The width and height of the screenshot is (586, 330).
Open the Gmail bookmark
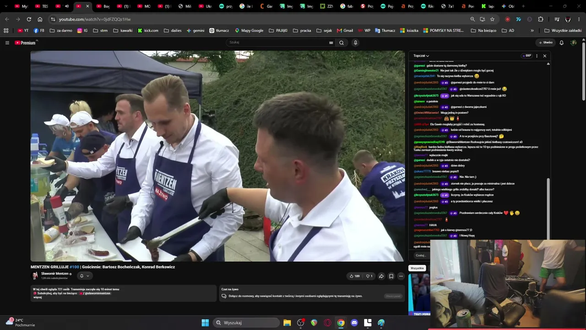pyautogui.click(x=345, y=31)
